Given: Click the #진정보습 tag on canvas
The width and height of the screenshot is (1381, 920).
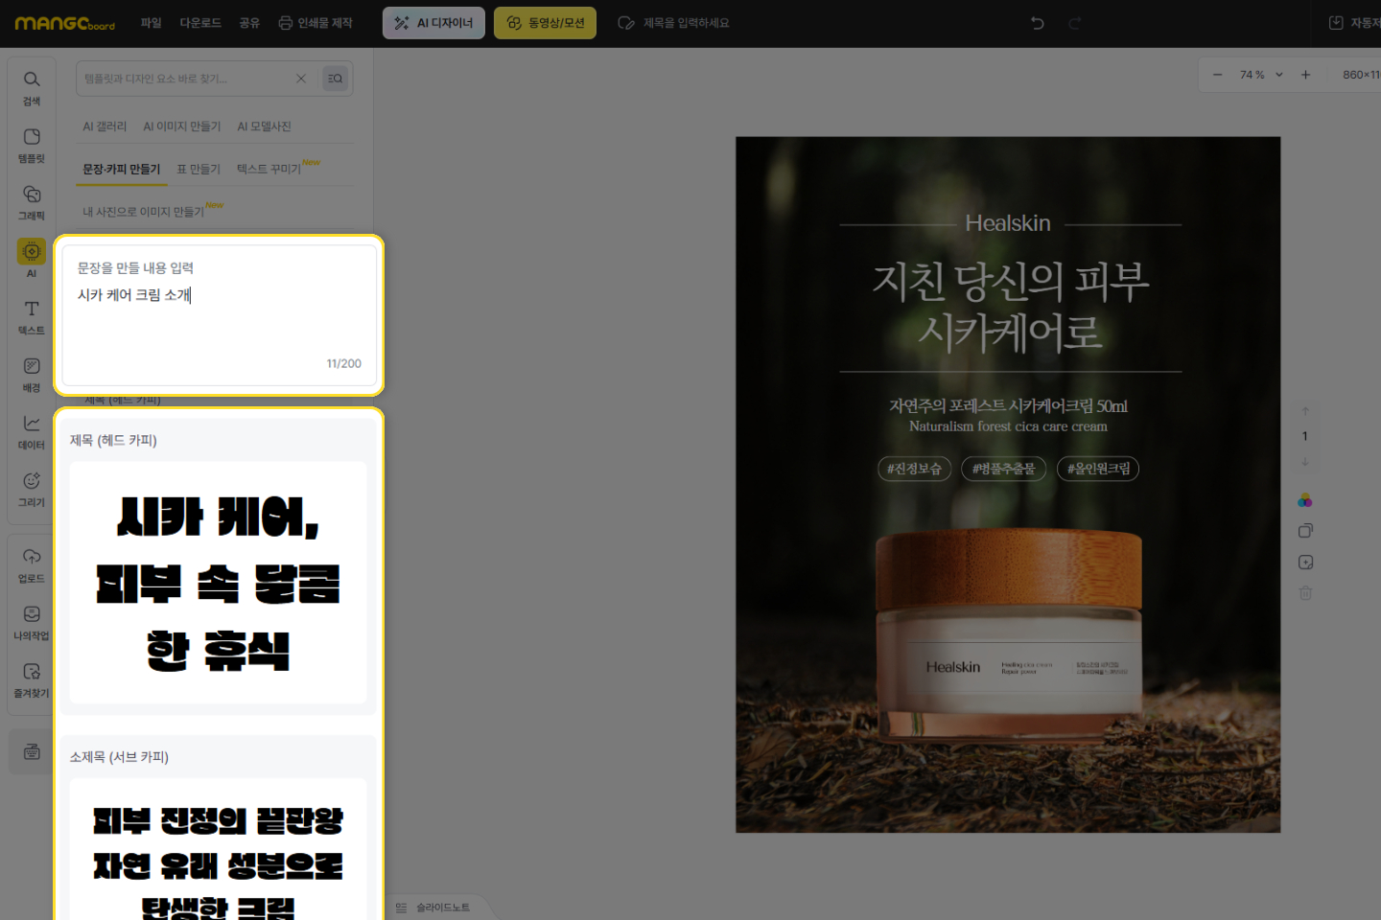Looking at the screenshot, I should coord(914,469).
